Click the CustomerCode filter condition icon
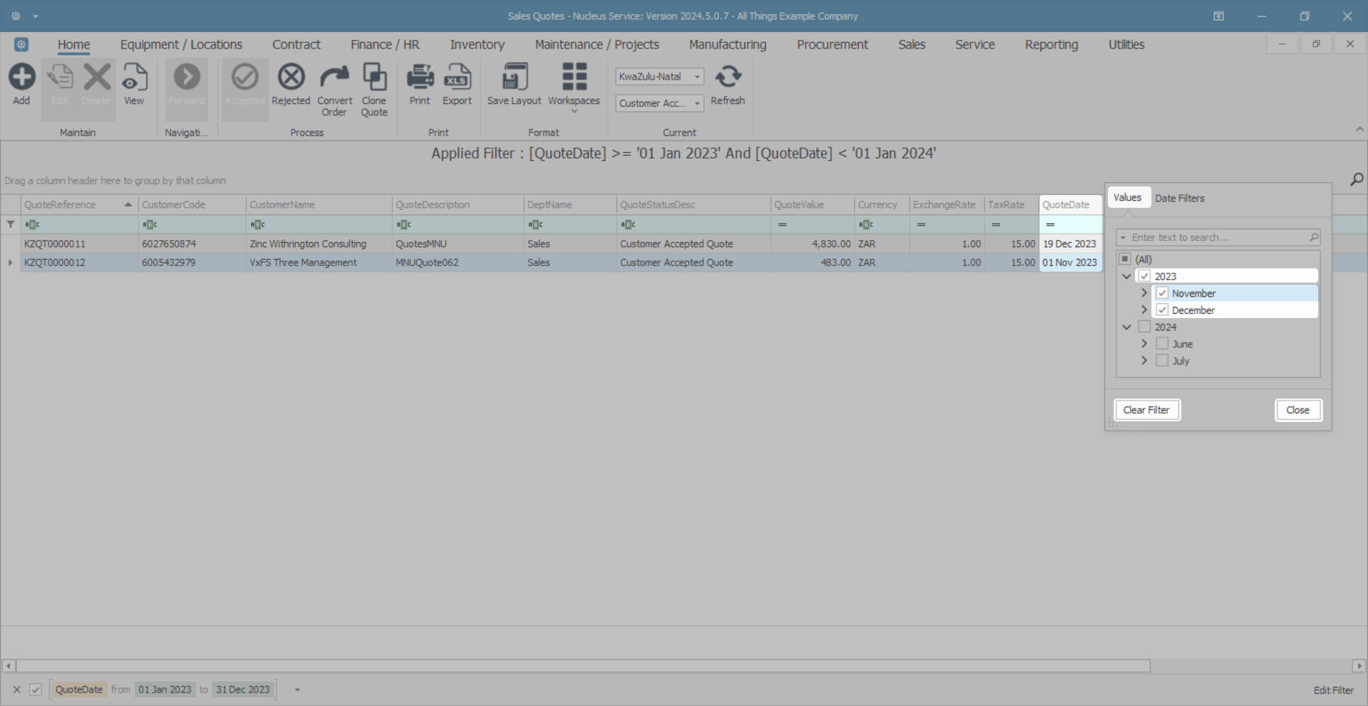The image size is (1368, 706). 150,224
